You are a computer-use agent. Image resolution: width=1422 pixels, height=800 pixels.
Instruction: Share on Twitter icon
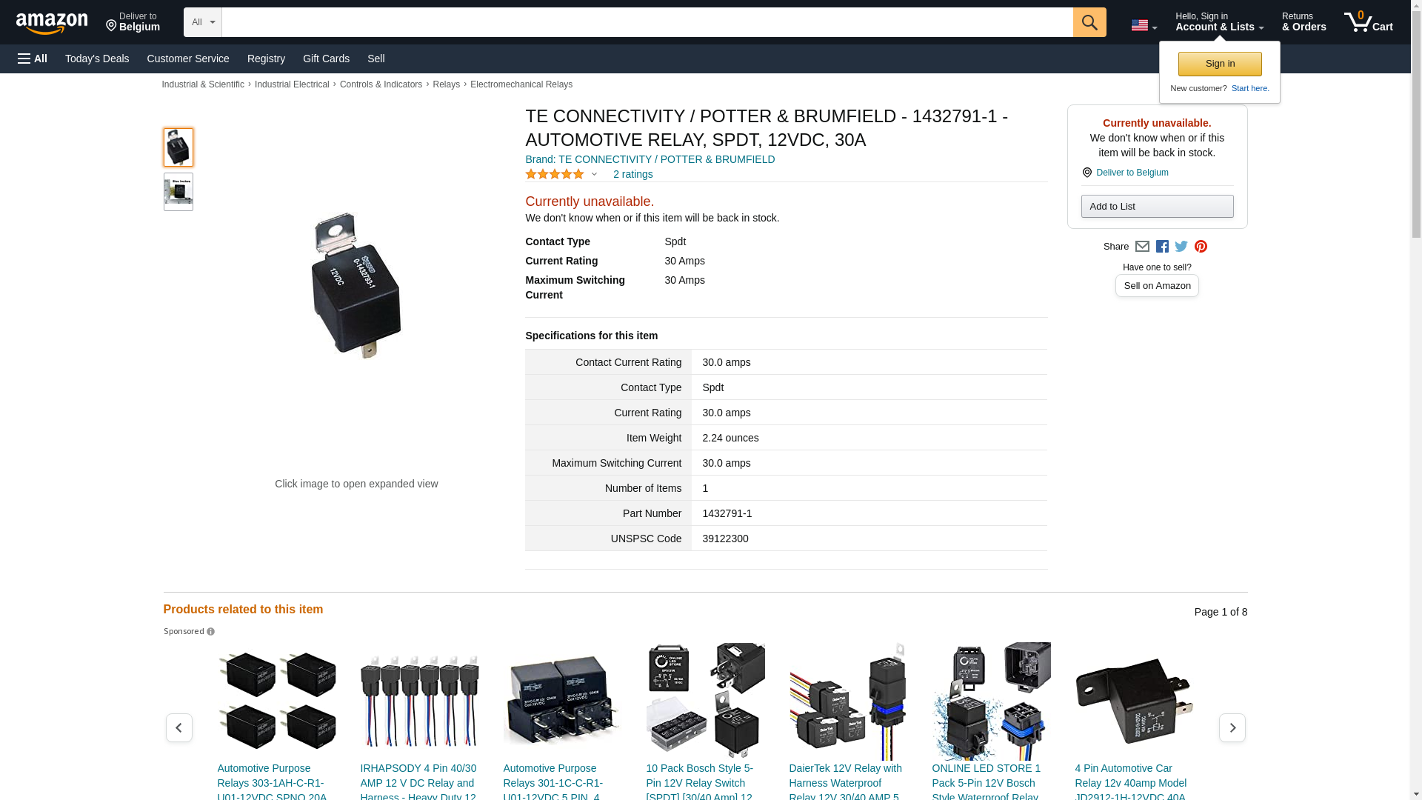[x=1181, y=247]
